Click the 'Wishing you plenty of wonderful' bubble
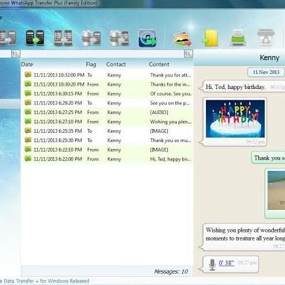The height and width of the screenshot is (285, 285). 242,237
